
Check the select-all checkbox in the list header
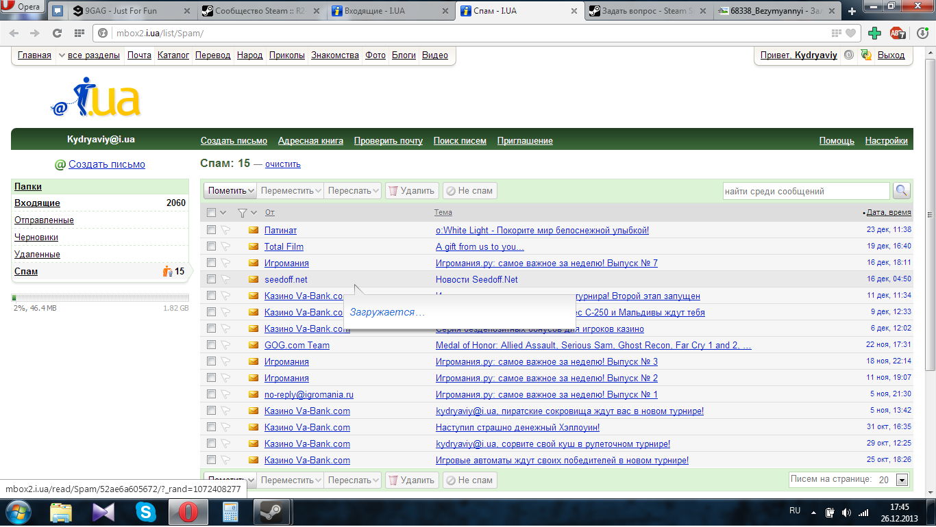coord(212,213)
